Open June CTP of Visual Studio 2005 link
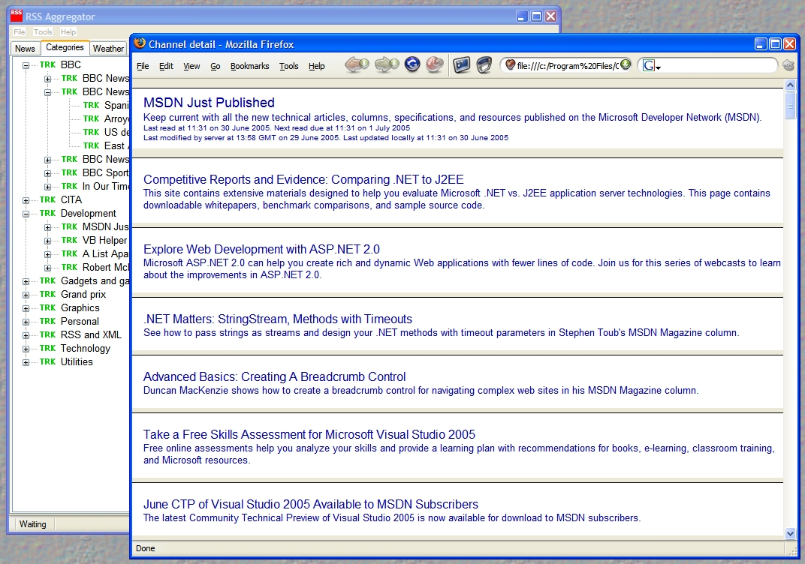 coord(311,505)
